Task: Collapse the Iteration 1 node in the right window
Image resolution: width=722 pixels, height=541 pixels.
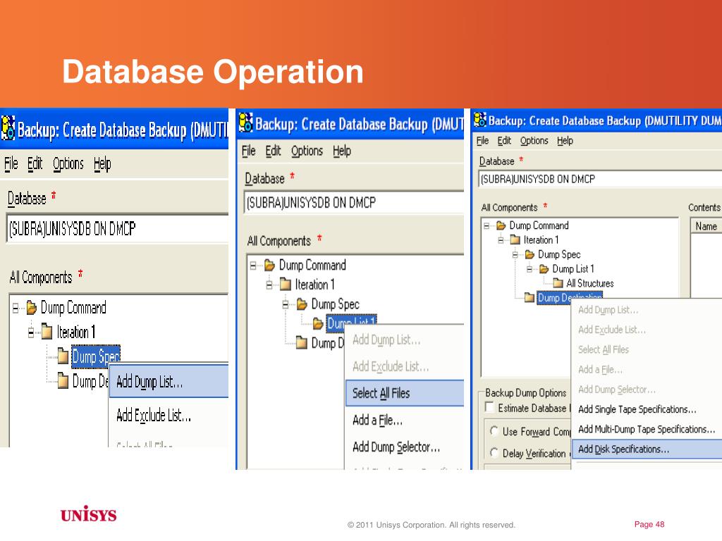Action: [x=501, y=240]
